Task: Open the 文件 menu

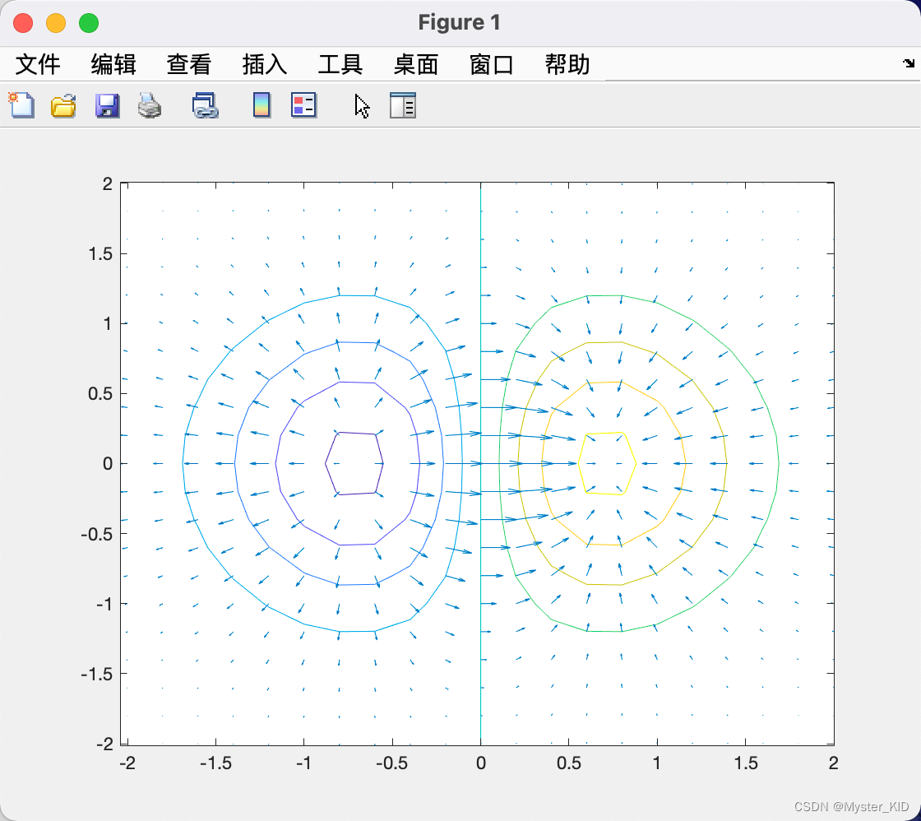Action: pyautogui.click(x=38, y=64)
